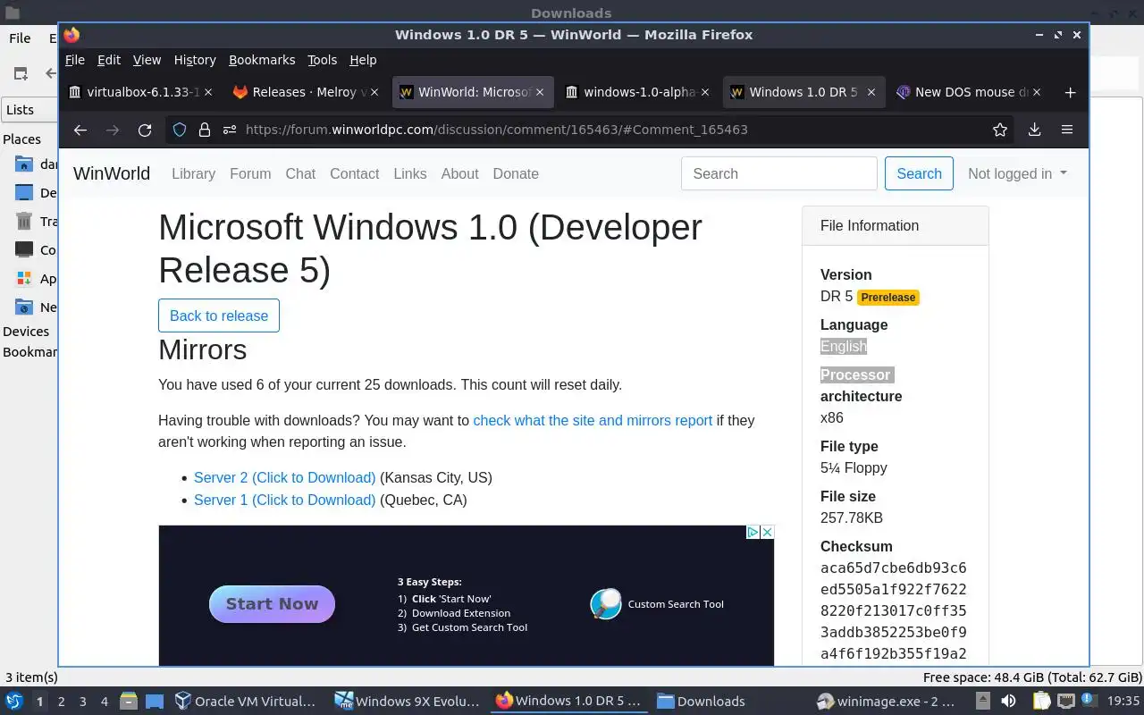Focus the WinWorld Search input field

pyautogui.click(x=779, y=173)
